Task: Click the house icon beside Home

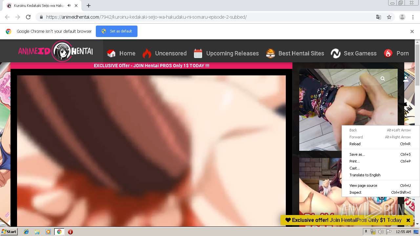Action: [x=111, y=53]
